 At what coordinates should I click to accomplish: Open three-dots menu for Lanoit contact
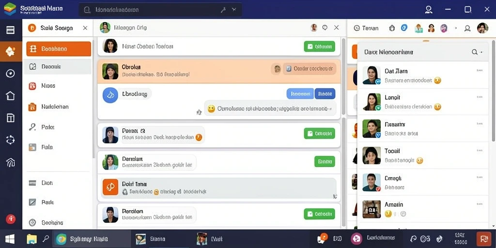[480, 97]
